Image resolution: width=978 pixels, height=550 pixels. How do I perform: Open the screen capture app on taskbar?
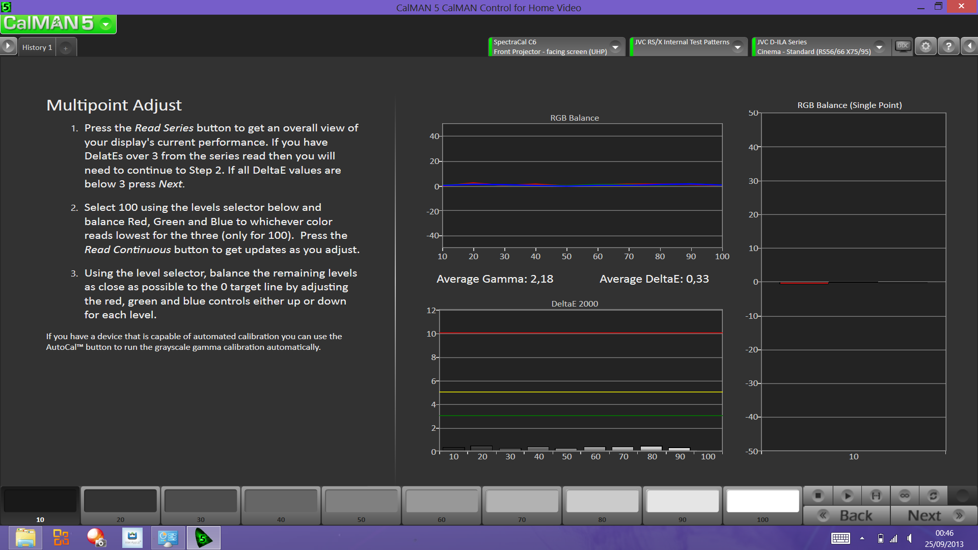pos(96,538)
